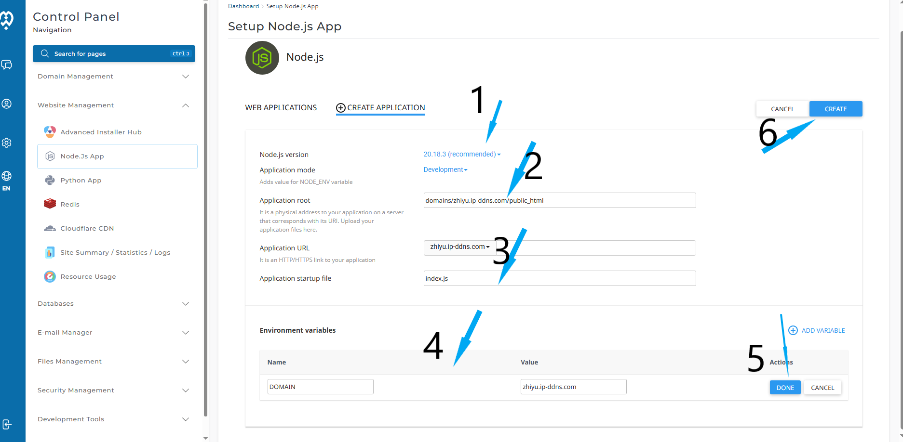This screenshot has height=442, width=903.
Task: Click the Redis icon in the sidebar
Action: [50, 204]
